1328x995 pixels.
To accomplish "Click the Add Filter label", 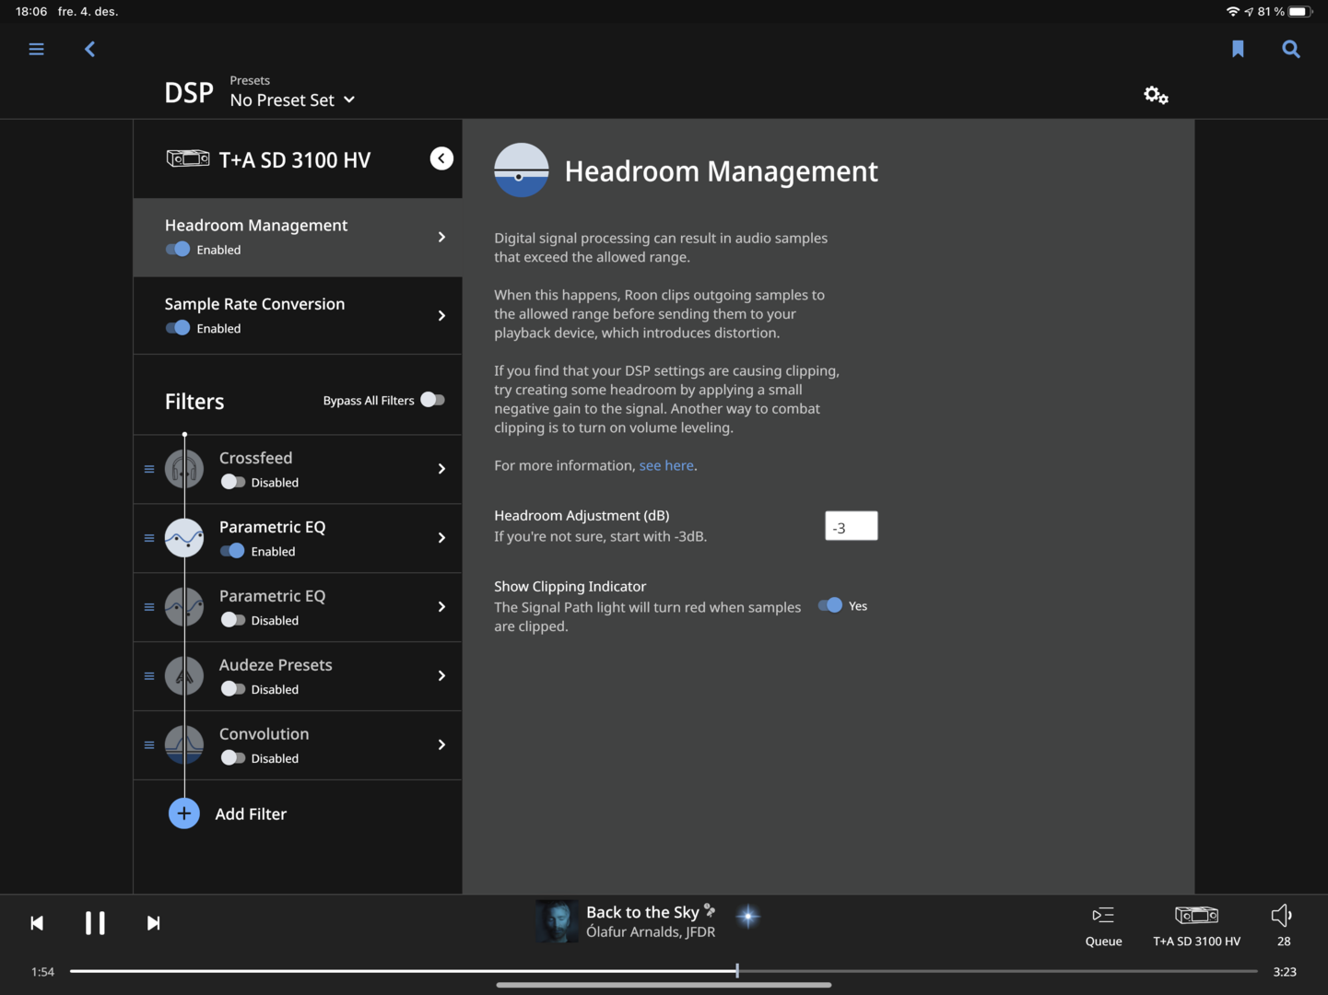I will tap(251, 814).
